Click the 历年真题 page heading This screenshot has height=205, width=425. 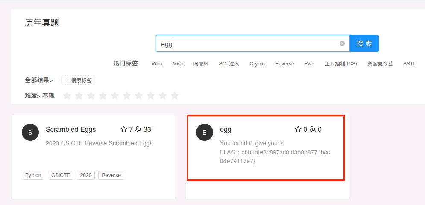click(42, 23)
